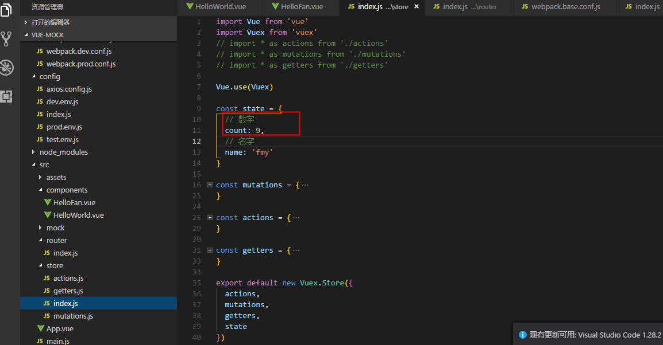Click the commented import of './actions'
This screenshot has width=663, height=345.
302,44
